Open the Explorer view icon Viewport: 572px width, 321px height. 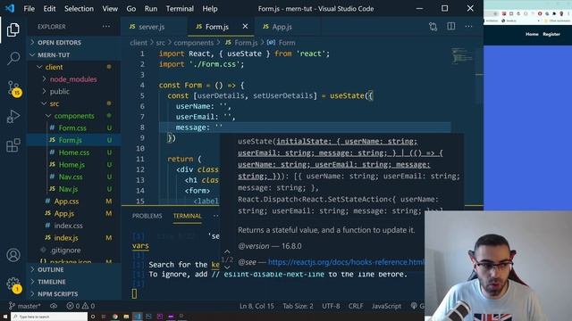coord(13,29)
